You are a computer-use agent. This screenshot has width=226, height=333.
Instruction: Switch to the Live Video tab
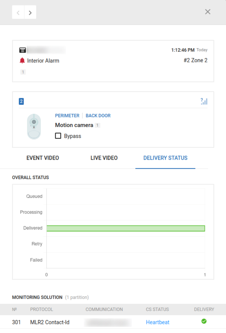[104, 158]
